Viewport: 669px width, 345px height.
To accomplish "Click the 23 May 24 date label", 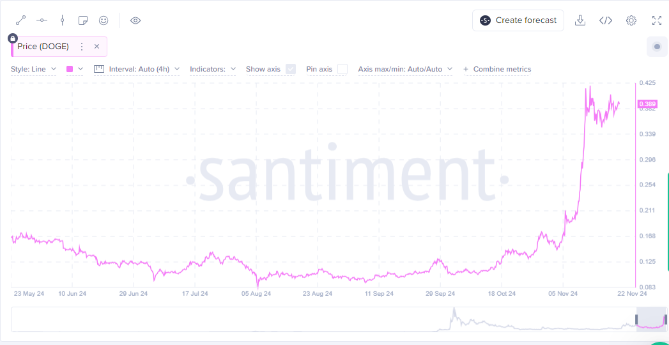I will pos(29,294).
